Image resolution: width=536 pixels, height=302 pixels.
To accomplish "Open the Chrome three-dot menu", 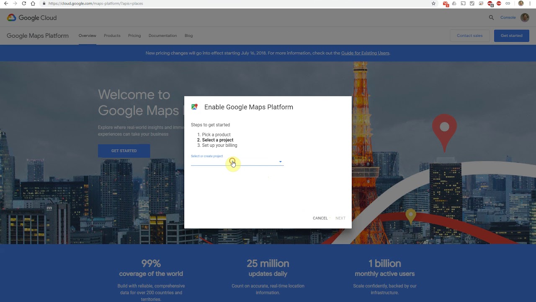I will click(x=531, y=3).
